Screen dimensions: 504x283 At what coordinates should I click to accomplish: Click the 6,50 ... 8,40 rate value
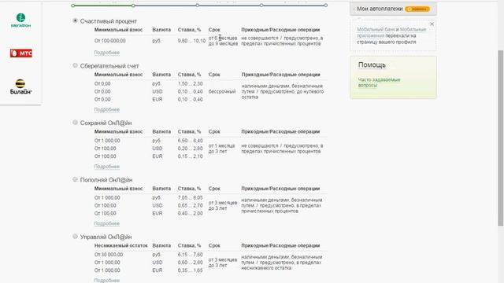[x=191, y=141]
